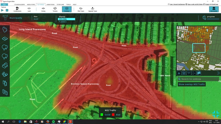Expand the minimap panel double-chevron
This screenshot has width=221, height=124.
click(x=218, y=73)
